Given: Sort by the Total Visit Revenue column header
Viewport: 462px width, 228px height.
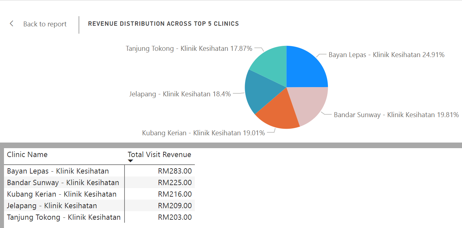Looking at the screenshot, I should [x=159, y=154].
